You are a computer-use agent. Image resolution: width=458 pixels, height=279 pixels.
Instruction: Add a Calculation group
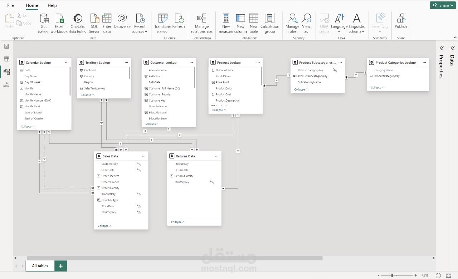(x=270, y=24)
